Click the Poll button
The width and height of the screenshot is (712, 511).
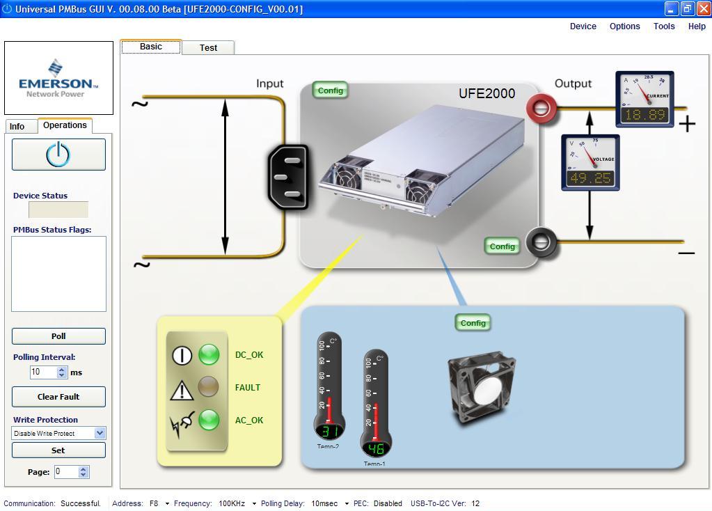[58, 336]
